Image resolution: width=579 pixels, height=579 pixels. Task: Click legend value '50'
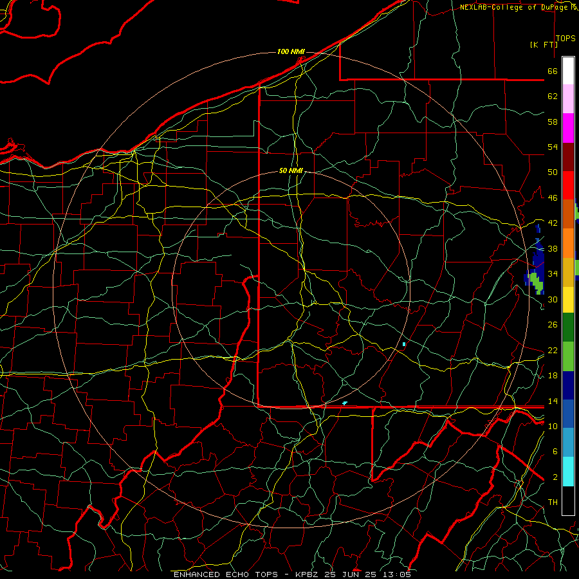click(553, 172)
